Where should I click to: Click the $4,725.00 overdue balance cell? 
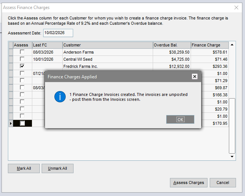[x=172, y=59]
